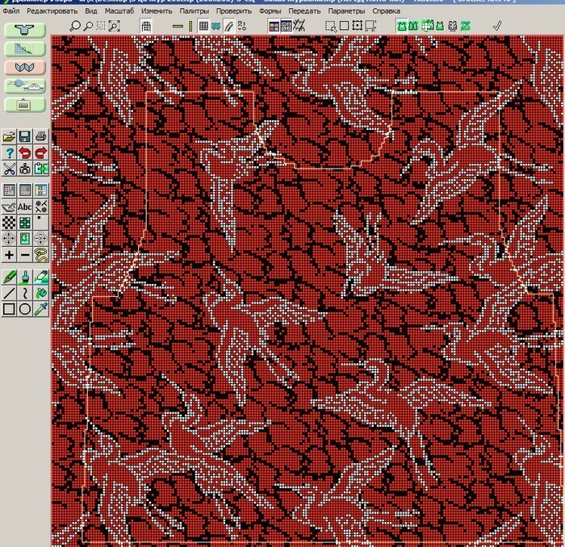Image resolution: width=565 pixels, height=547 pixels.
Task: Select the circle shape tool
Action: point(25,308)
